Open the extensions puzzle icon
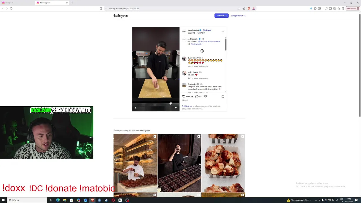 coord(315,8)
